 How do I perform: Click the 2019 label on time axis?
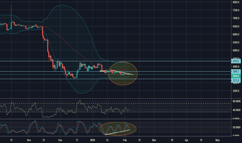point(92,140)
